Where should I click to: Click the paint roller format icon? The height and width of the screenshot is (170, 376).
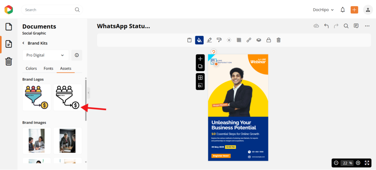[x=219, y=40]
